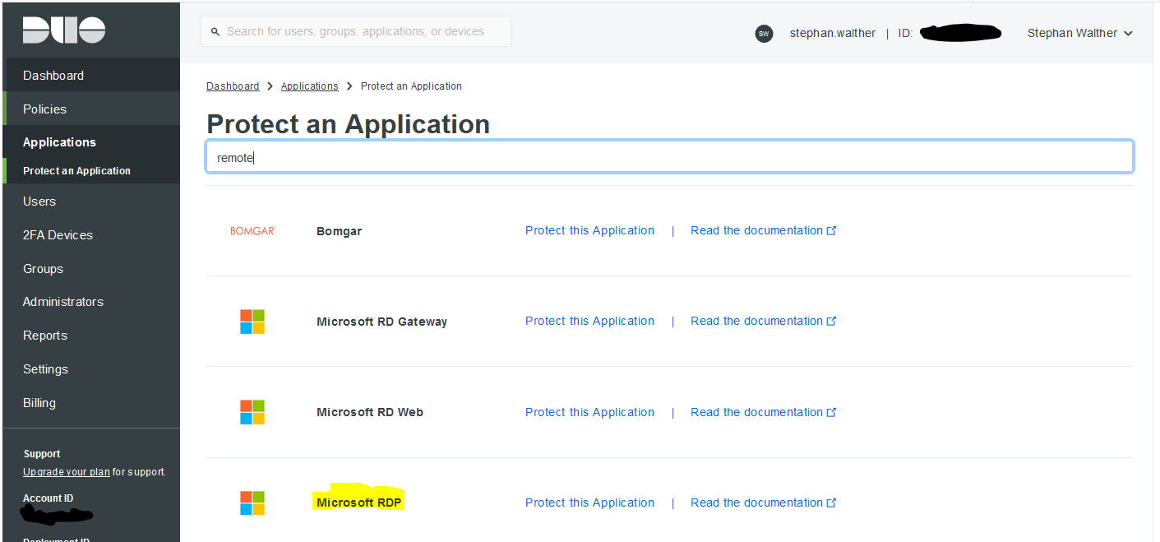Click the Bomgar logo
The height and width of the screenshot is (542, 1160).
(252, 231)
